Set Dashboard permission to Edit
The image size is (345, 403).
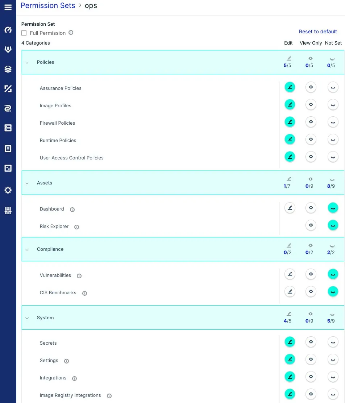(x=290, y=208)
